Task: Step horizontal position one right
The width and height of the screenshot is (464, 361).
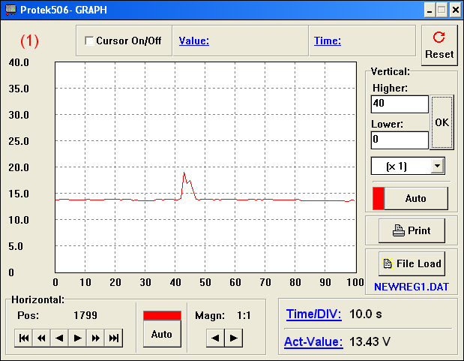Action: pyautogui.click(x=78, y=338)
